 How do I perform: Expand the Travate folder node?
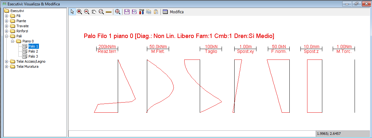pos(6,26)
